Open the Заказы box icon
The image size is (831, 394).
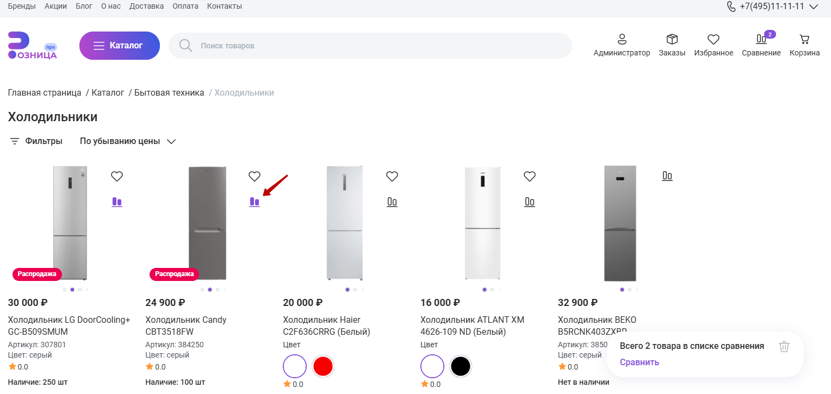pos(672,39)
